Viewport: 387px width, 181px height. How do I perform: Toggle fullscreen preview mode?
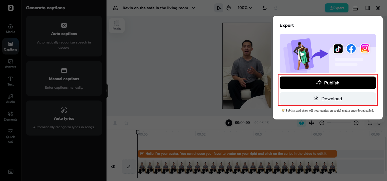coord(370,123)
